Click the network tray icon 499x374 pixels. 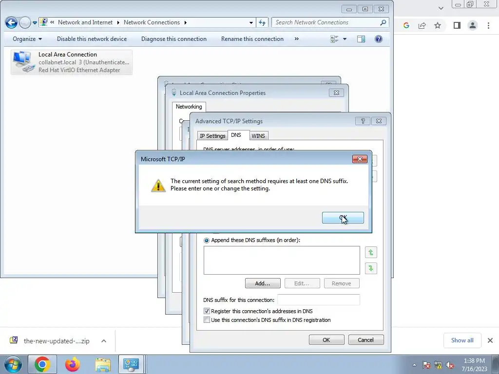(x=438, y=365)
